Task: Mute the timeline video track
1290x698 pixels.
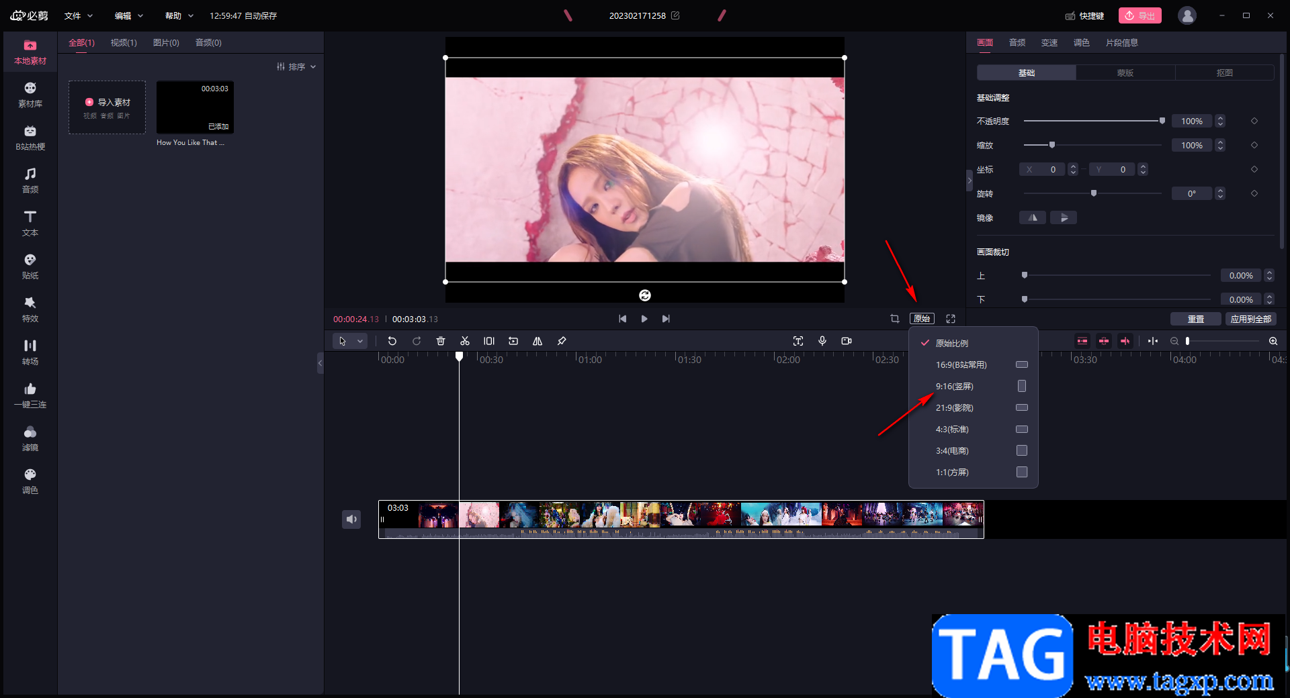Action: coord(351,519)
